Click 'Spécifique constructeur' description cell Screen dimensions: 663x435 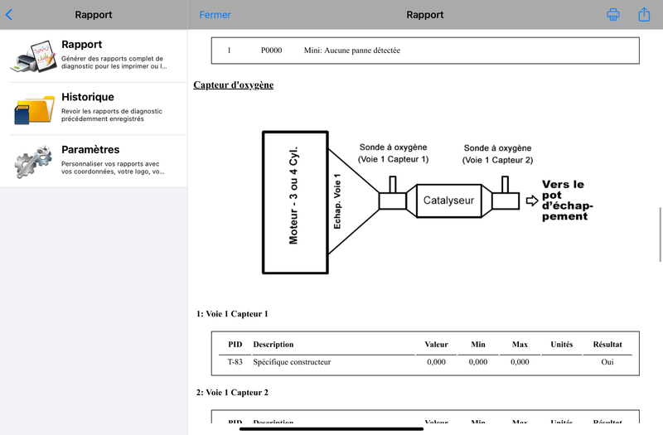pos(292,362)
